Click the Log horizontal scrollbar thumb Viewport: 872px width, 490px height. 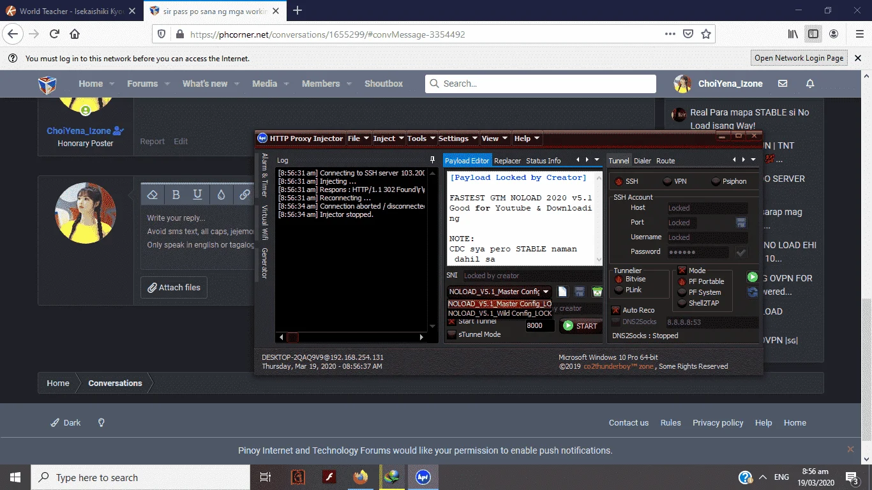click(x=292, y=337)
